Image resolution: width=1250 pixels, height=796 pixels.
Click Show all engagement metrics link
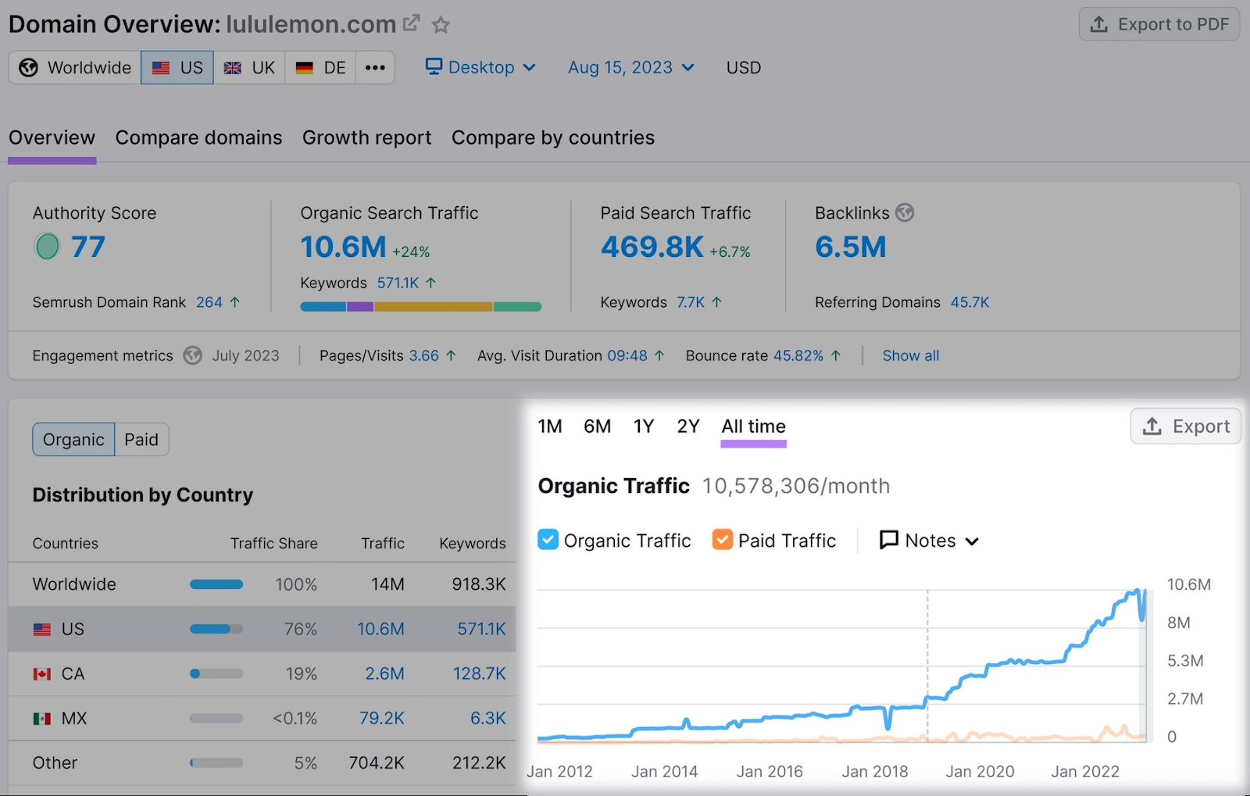(x=911, y=355)
